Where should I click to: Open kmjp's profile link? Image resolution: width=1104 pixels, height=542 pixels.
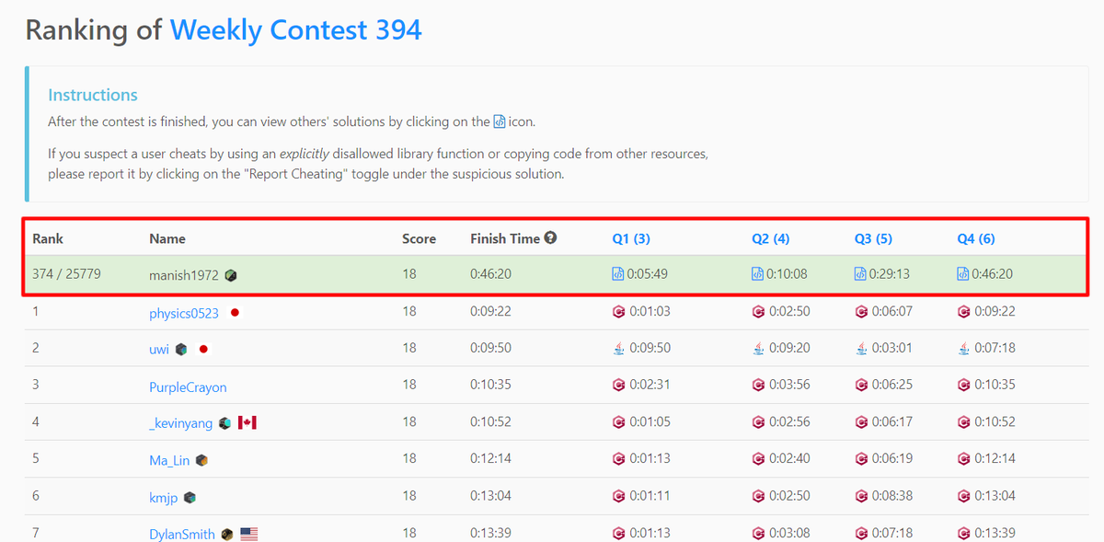[164, 497]
